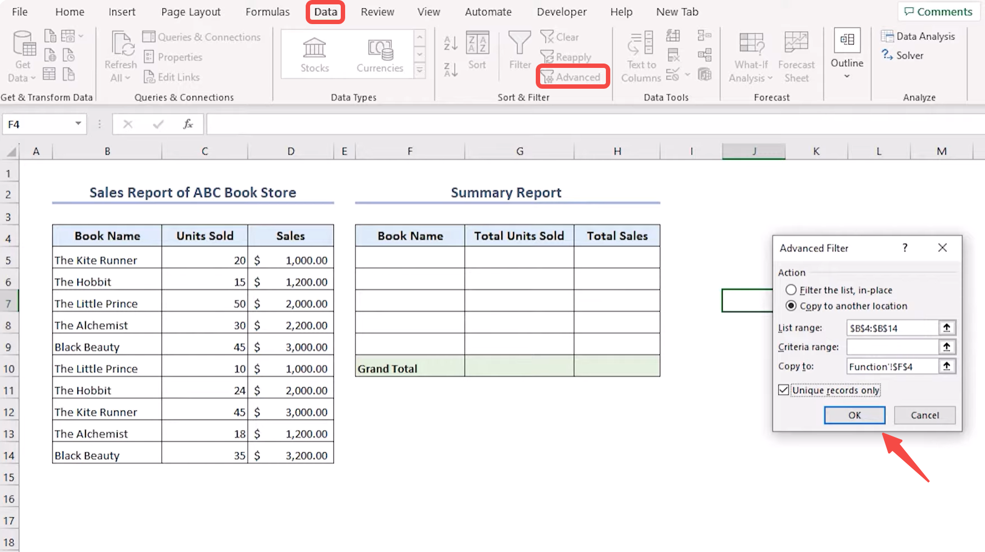Open the Data Validation dropdown arrow
This screenshot has height=552, width=985.
688,74
